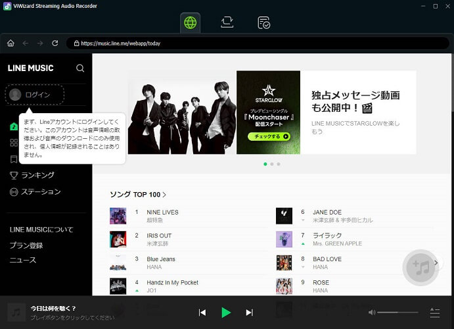454x329 pixels.
Task: Skip to the next track
Action: coord(249,313)
